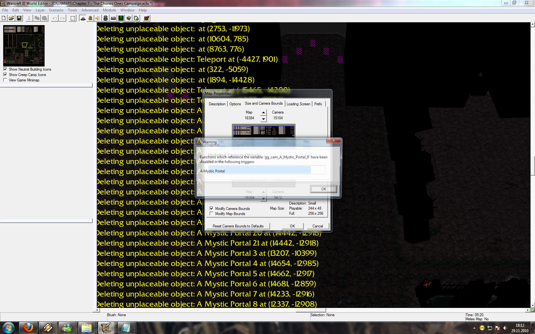
Task: Switch to Loading Screen tab
Action: tap(298, 104)
